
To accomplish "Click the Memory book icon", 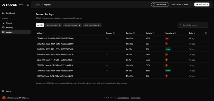I will (3, 27).
